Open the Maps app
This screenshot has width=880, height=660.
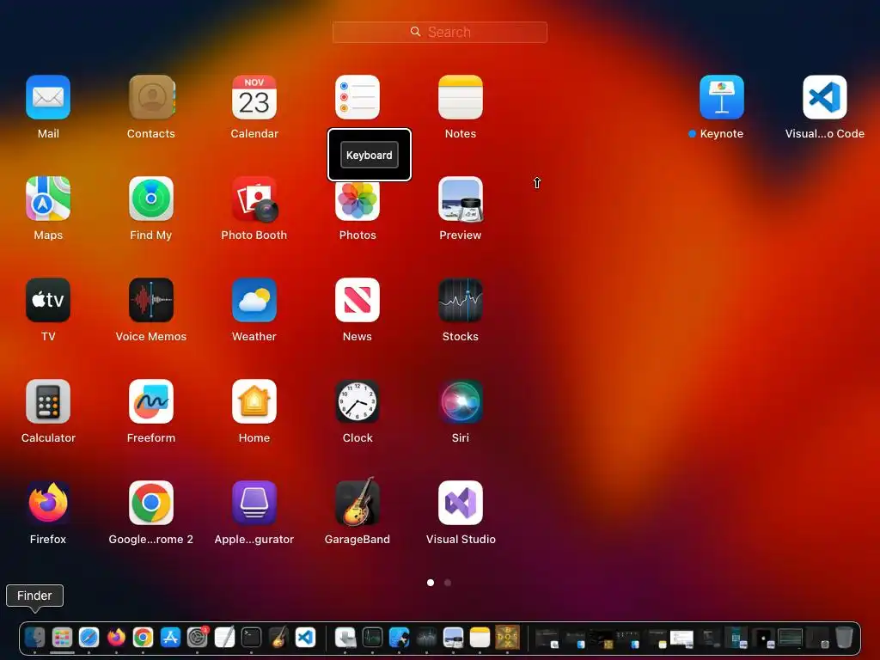point(48,199)
